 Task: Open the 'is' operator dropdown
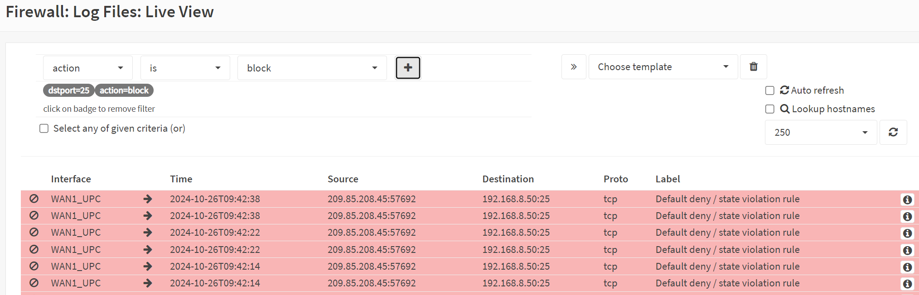tap(185, 68)
